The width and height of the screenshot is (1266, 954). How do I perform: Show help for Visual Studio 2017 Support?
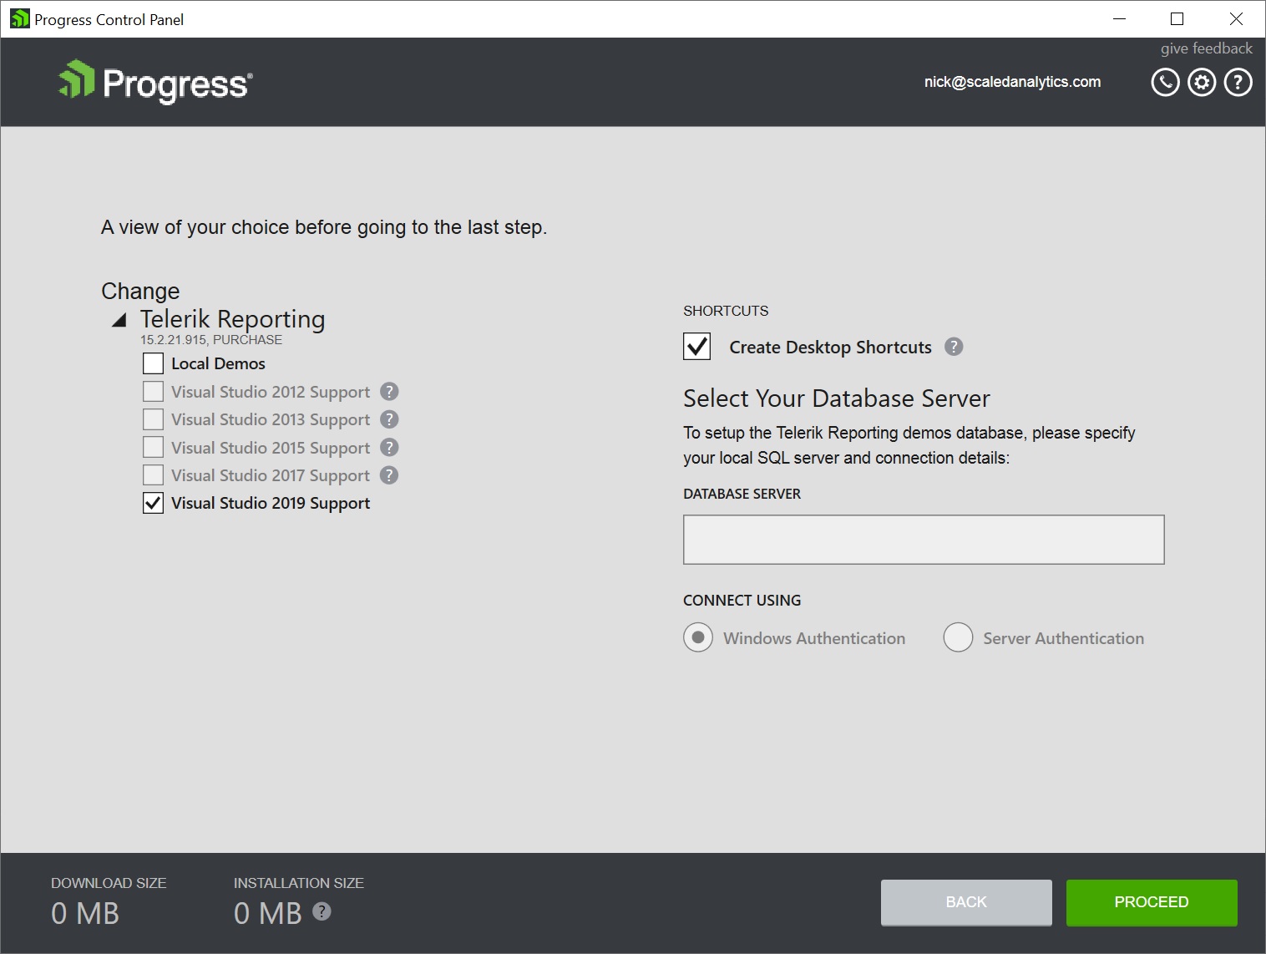pyautogui.click(x=389, y=474)
